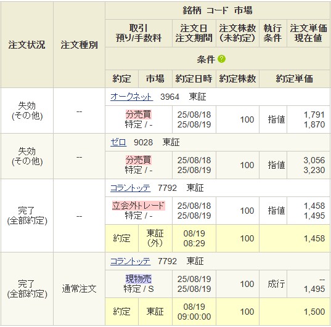The height and width of the screenshot is (327, 331).
Task: Select the 注文種別 column header
Action: [x=79, y=45]
